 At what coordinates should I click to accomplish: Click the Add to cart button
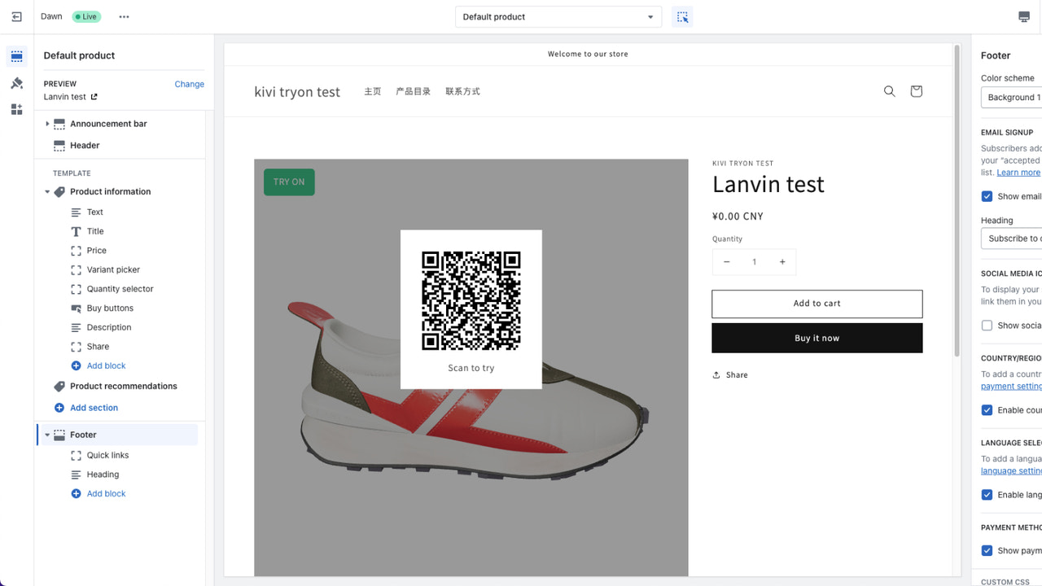coord(817,303)
